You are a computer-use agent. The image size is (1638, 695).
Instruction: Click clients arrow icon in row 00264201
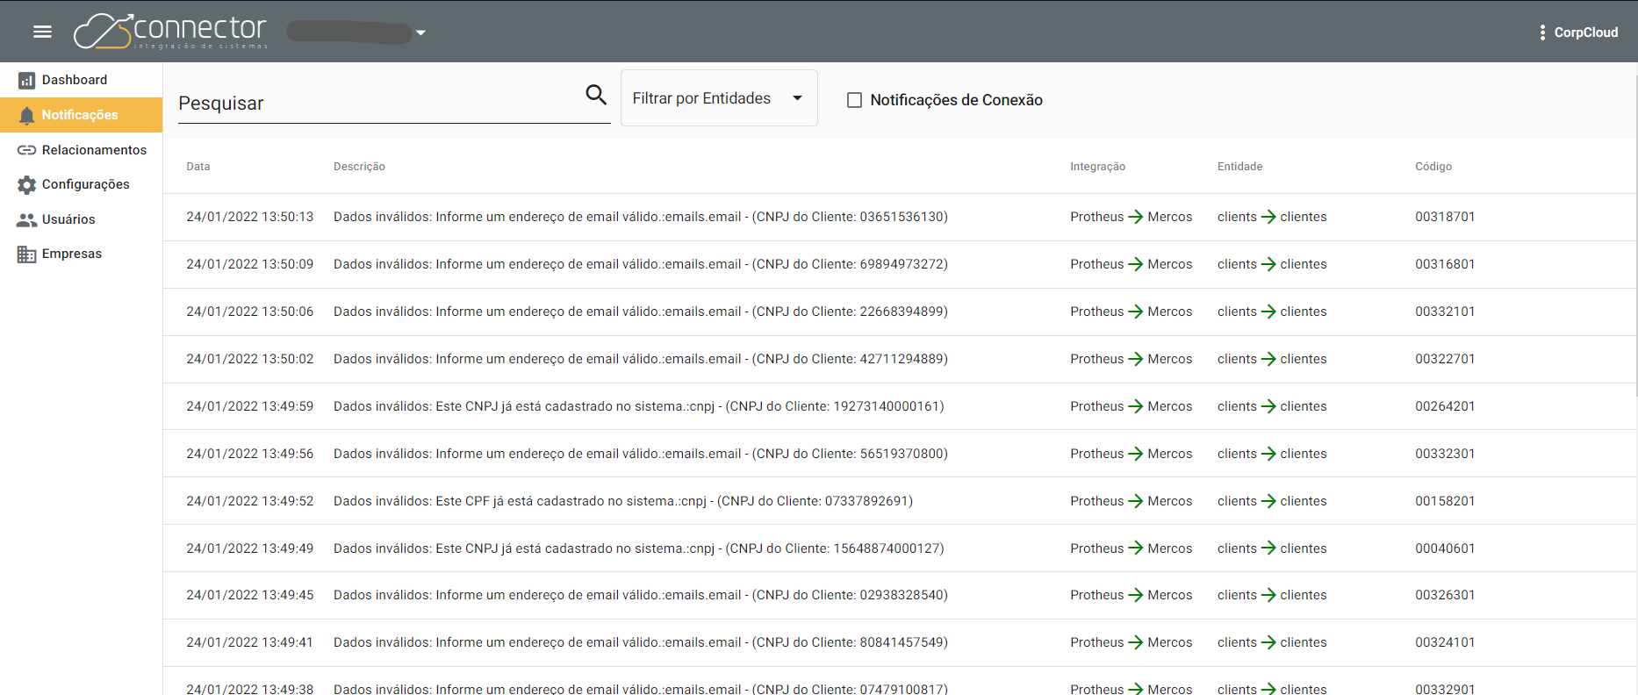tap(1268, 406)
